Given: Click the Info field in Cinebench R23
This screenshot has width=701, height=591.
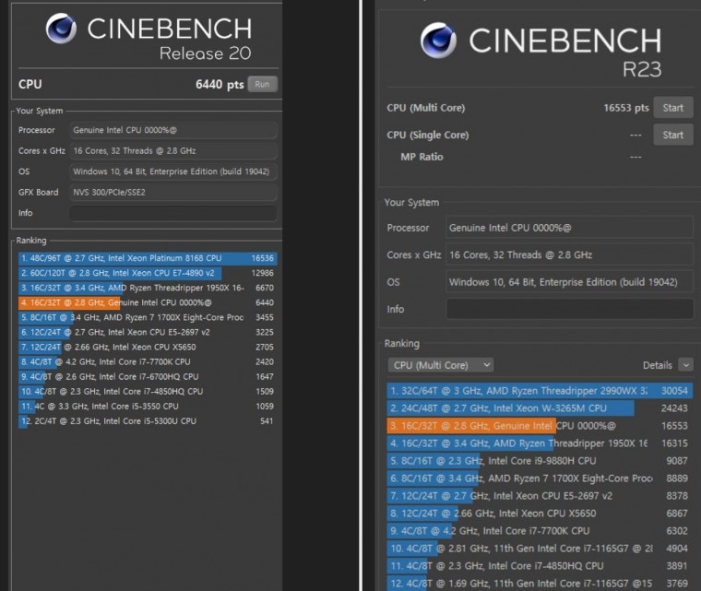Looking at the screenshot, I should click(x=570, y=309).
